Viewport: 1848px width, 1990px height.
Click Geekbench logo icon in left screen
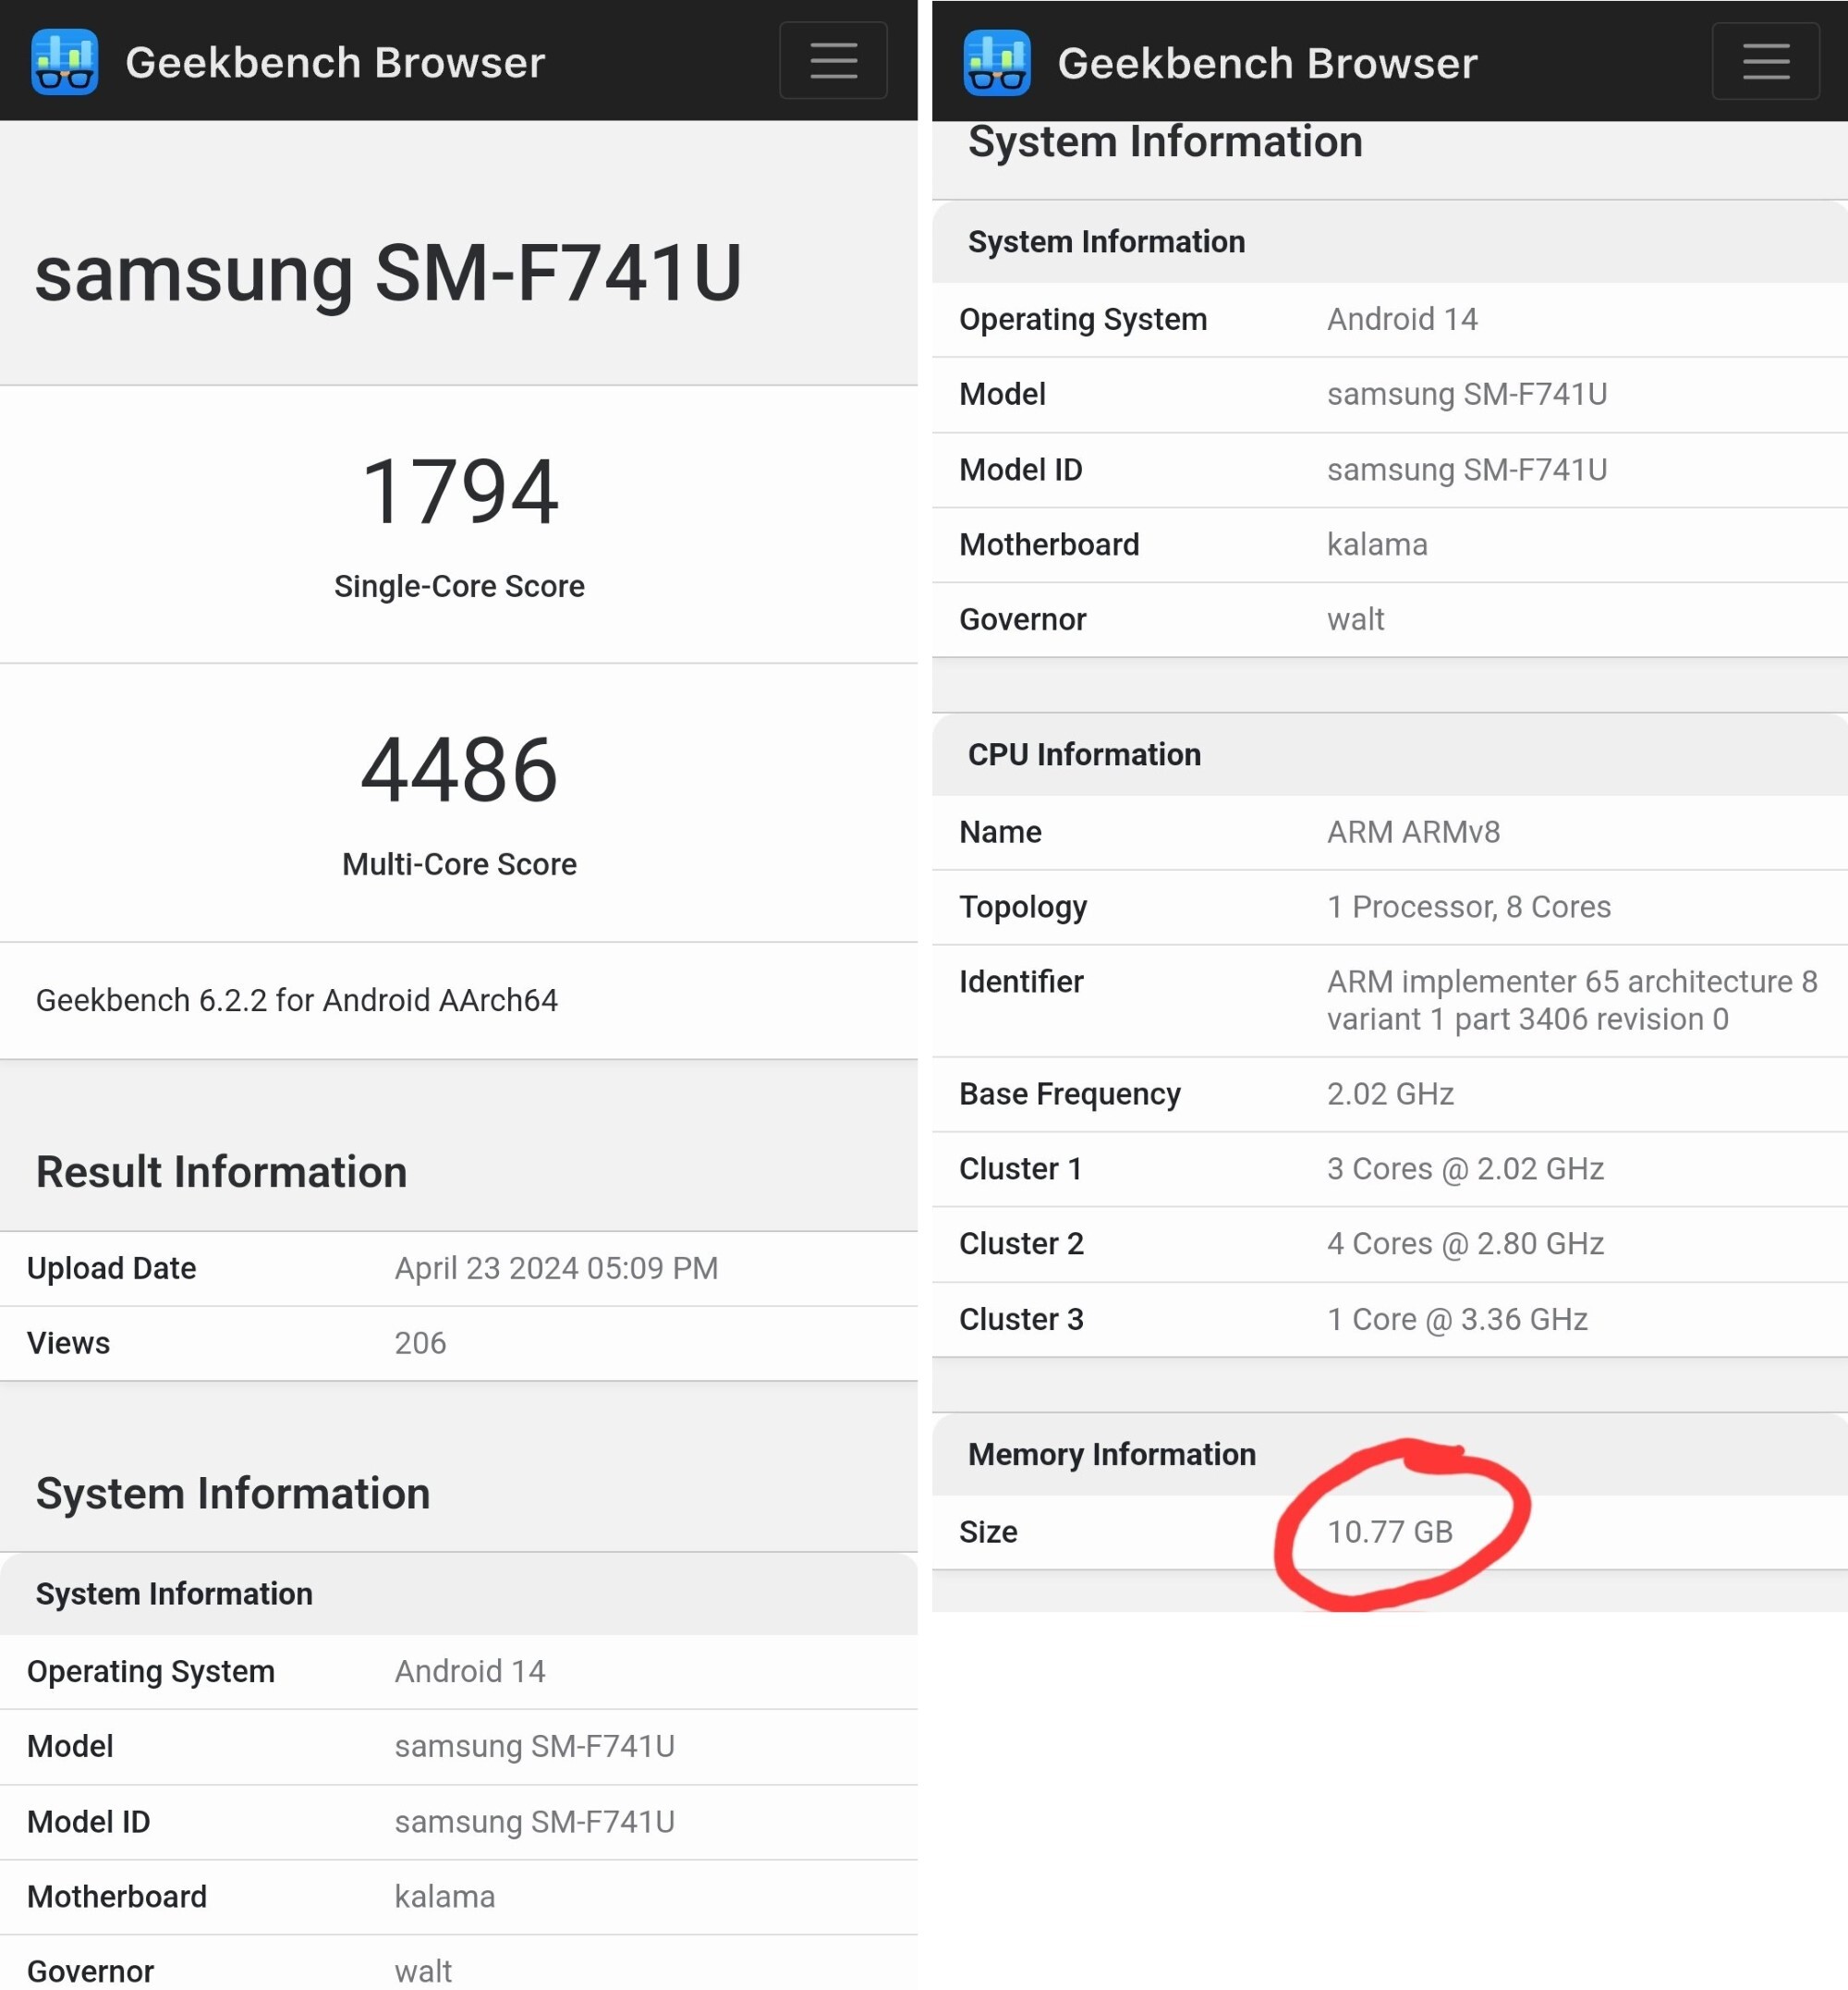click(65, 62)
